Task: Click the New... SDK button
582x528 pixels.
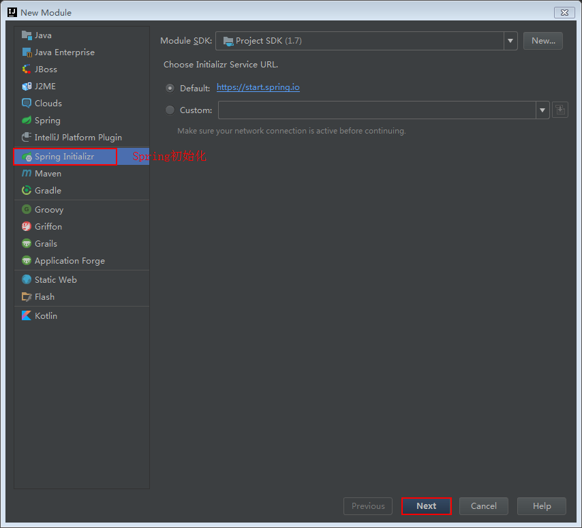Action: pos(543,41)
